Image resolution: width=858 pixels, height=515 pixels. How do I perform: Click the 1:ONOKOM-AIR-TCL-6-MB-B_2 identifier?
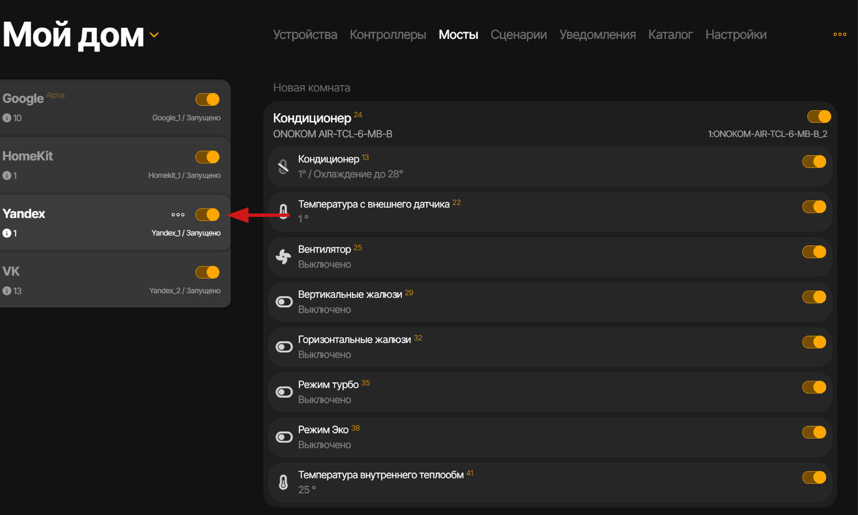pos(768,134)
